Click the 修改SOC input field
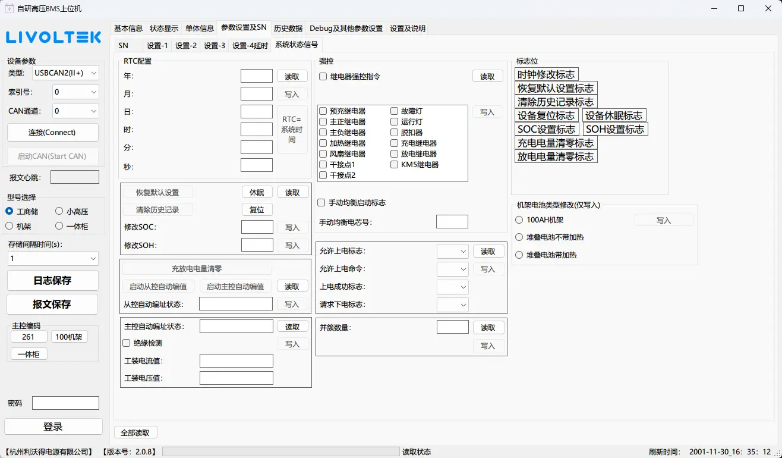This screenshot has width=782, height=458. 257,227
